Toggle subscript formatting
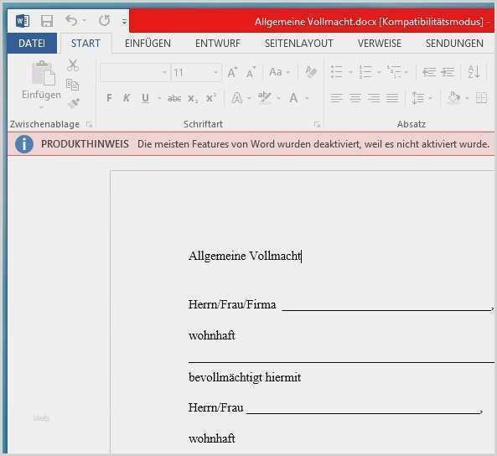The image size is (497, 456). pos(193,98)
